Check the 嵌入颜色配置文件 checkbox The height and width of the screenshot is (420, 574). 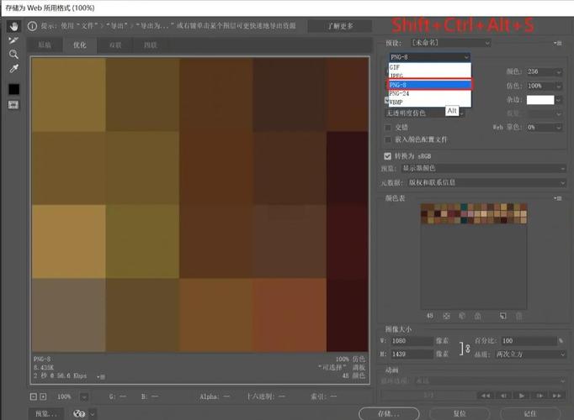tap(388, 139)
